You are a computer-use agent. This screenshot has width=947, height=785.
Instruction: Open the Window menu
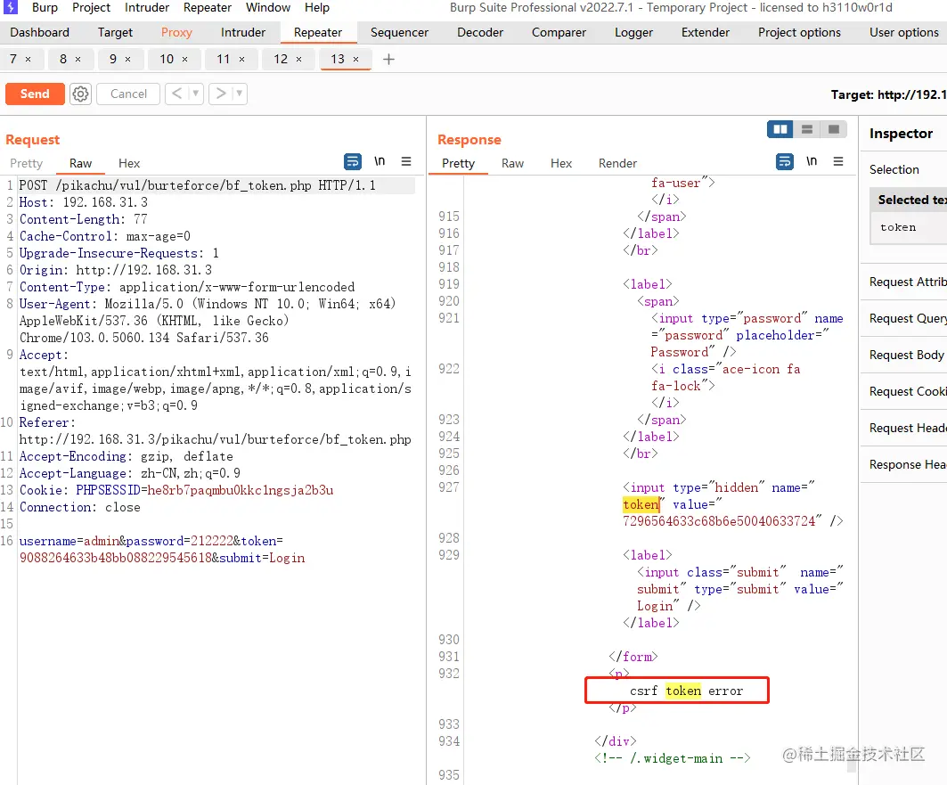click(x=268, y=7)
